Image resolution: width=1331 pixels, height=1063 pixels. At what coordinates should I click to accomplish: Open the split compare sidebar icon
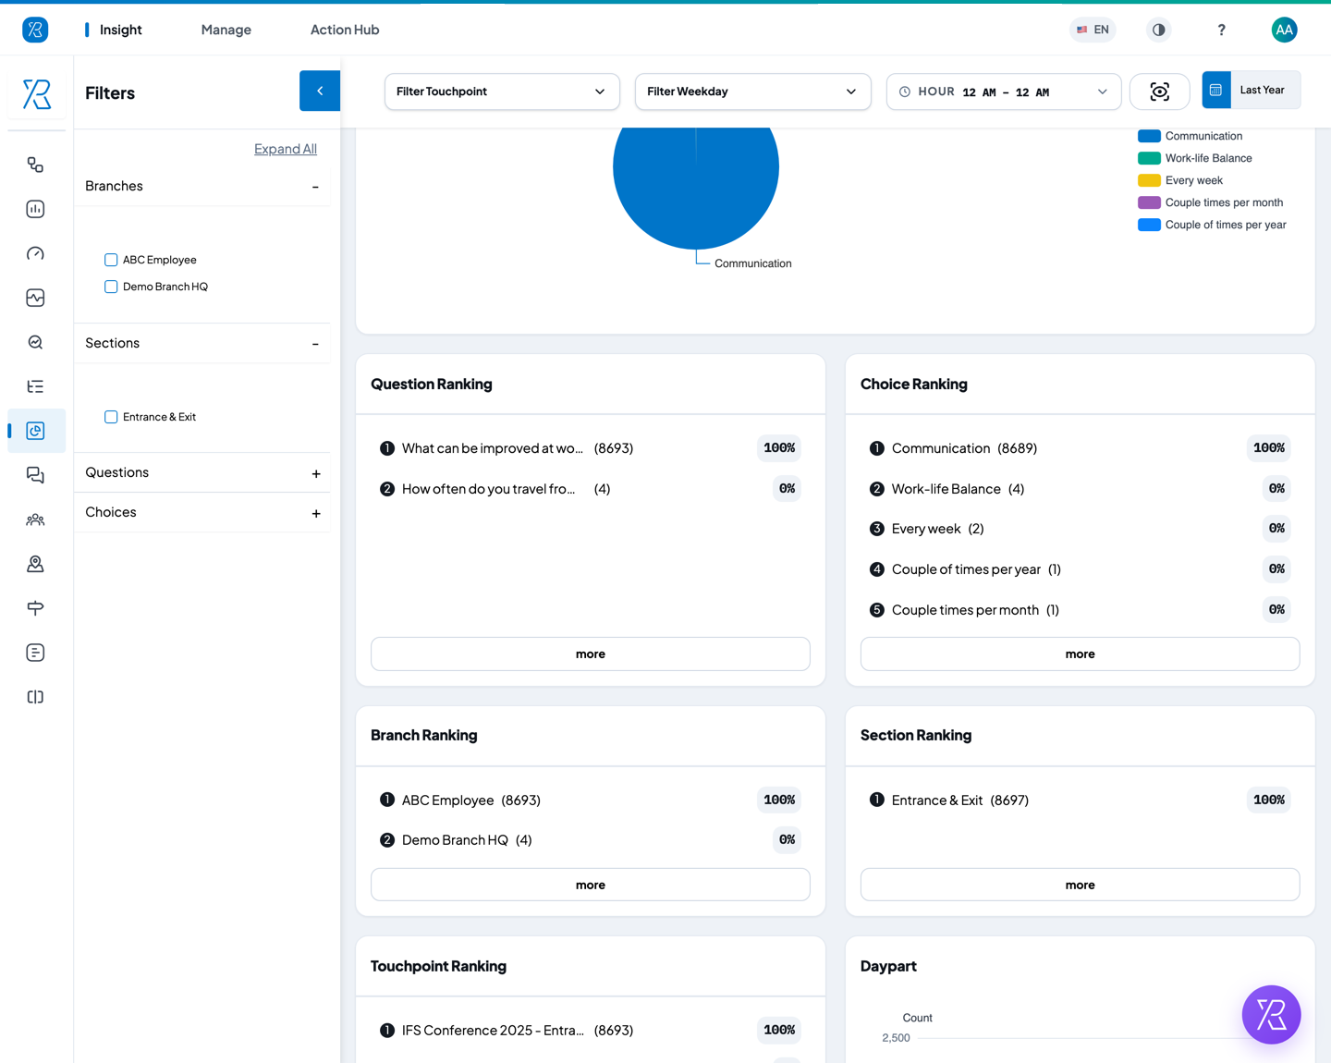[35, 697]
